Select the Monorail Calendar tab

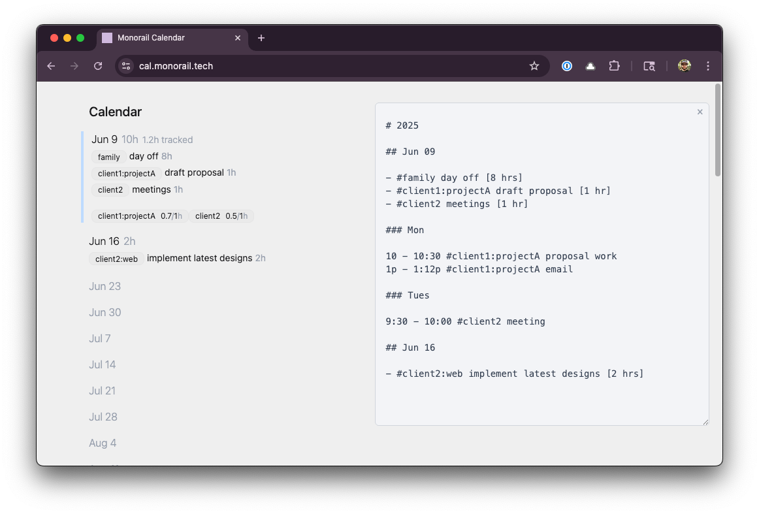tap(172, 38)
